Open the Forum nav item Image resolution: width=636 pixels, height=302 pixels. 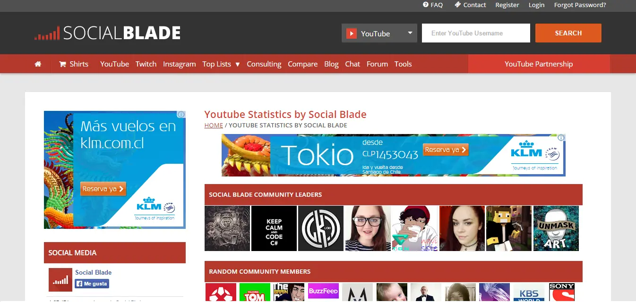(377, 64)
